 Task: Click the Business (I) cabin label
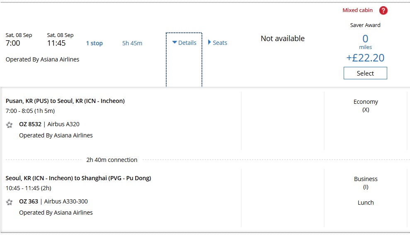pyautogui.click(x=366, y=183)
